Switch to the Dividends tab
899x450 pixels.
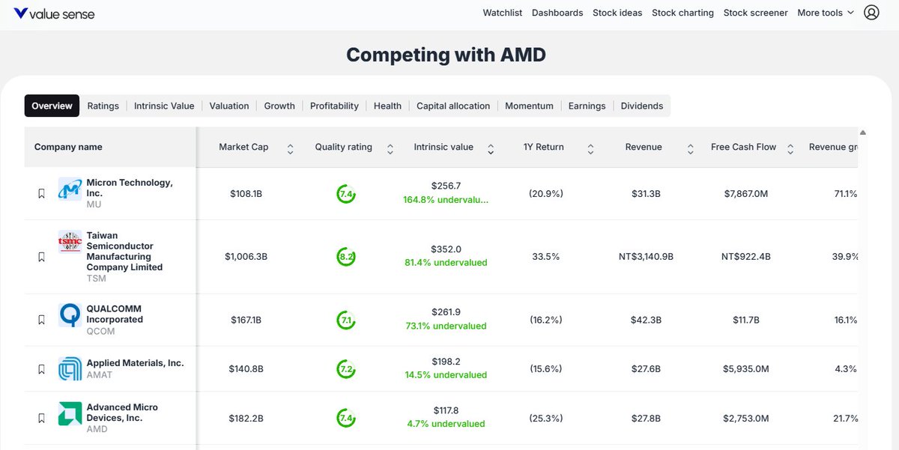click(642, 106)
